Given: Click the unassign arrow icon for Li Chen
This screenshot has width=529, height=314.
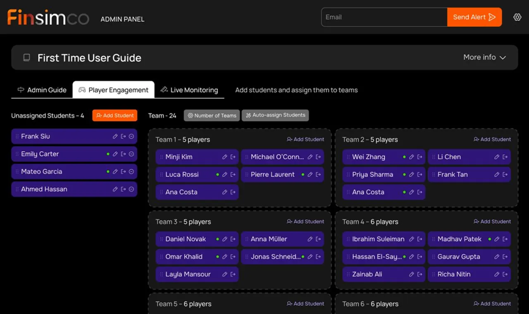Looking at the screenshot, I should (x=505, y=157).
